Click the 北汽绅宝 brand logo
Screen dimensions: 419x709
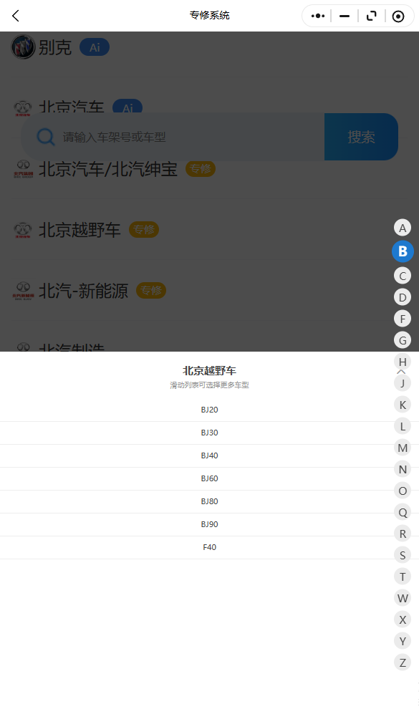tap(23, 169)
